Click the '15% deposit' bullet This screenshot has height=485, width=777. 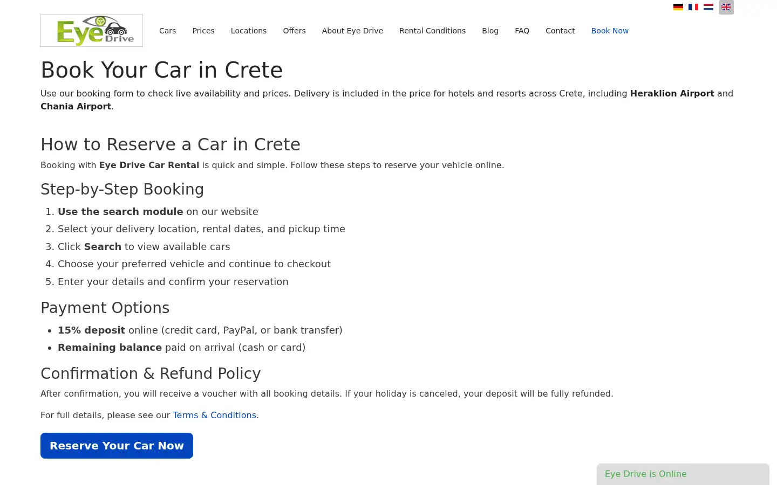click(200, 330)
